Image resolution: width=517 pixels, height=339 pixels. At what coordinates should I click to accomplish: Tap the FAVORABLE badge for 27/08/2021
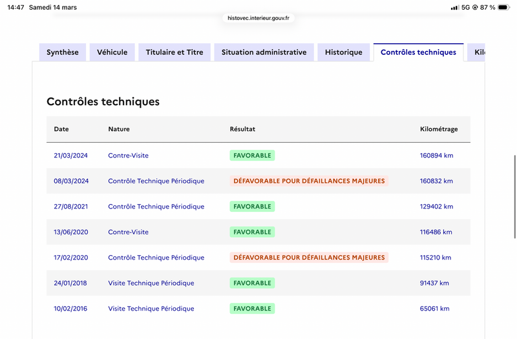coord(252,207)
